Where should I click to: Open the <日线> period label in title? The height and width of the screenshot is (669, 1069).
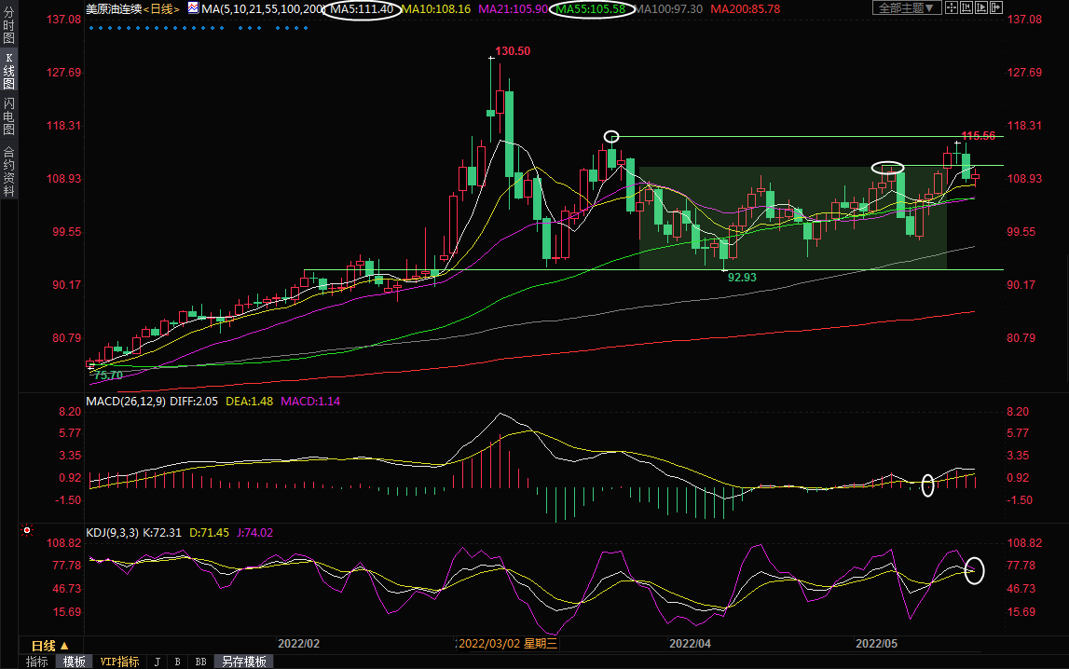click(x=158, y=8)
